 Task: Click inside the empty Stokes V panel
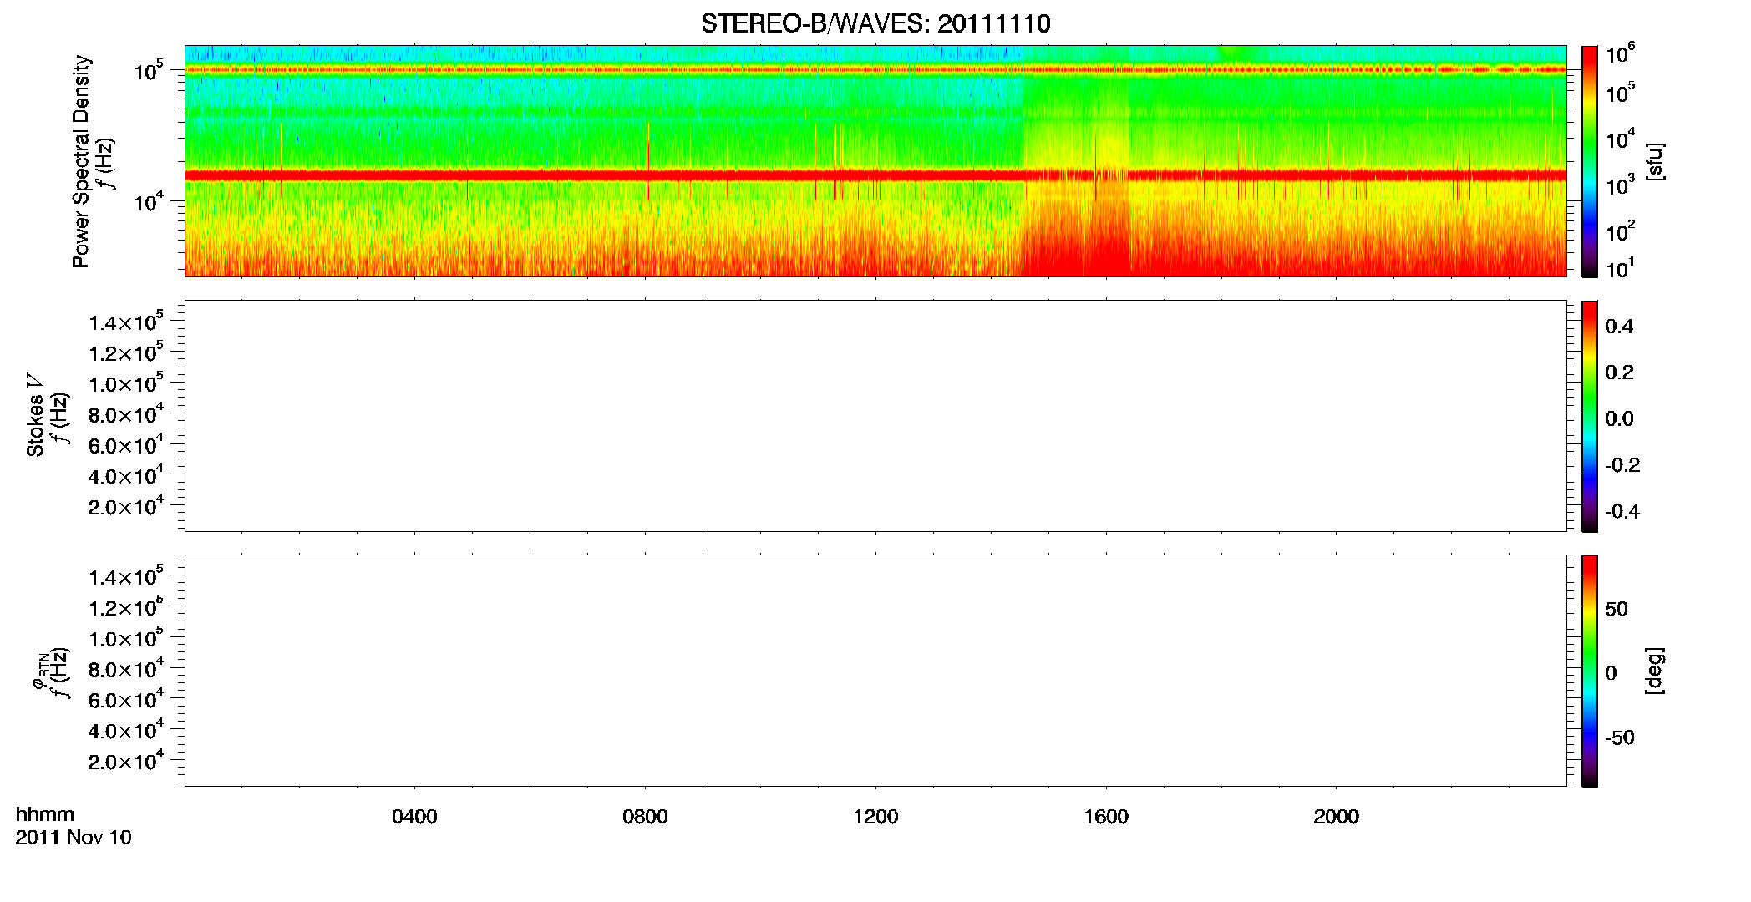875,416
